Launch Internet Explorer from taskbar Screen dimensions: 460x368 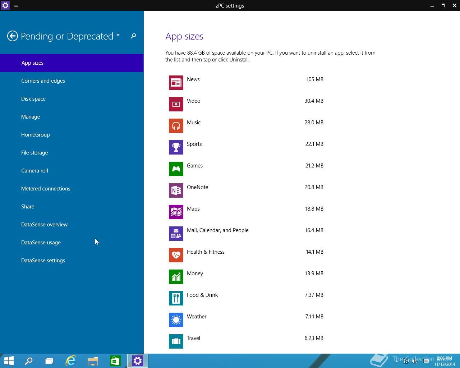71,361
